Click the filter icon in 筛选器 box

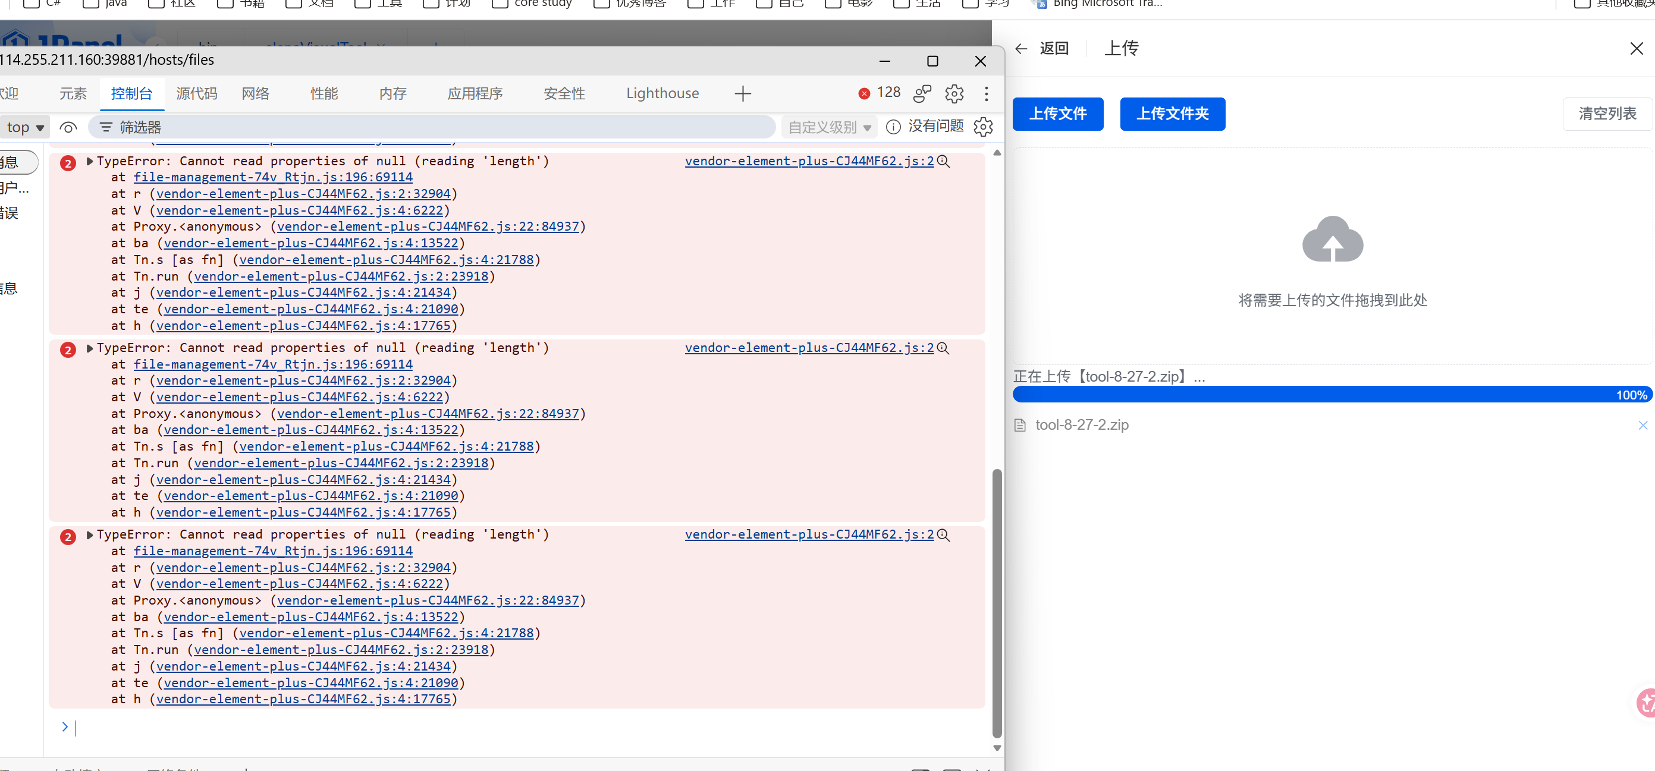click(x=106, y=127)
